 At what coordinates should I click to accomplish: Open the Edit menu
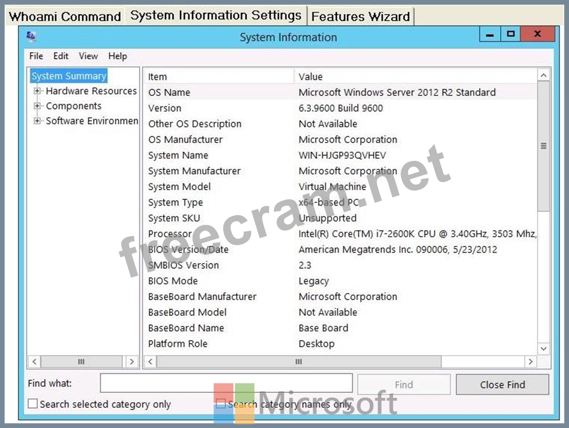click(60, 56)
